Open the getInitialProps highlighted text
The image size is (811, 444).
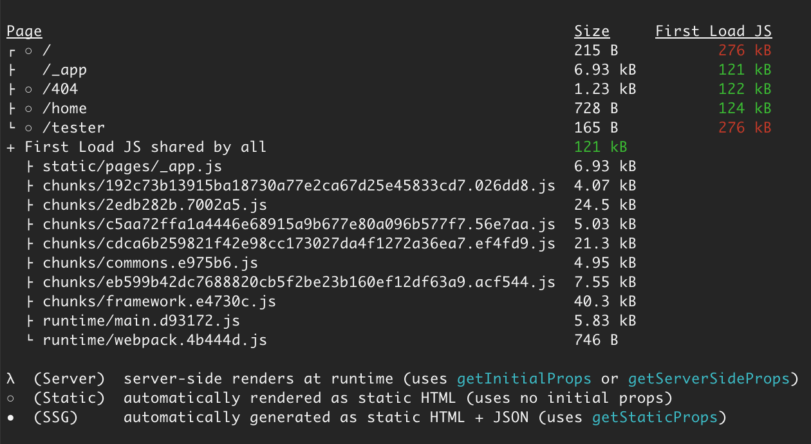click(x=525, y=379)
